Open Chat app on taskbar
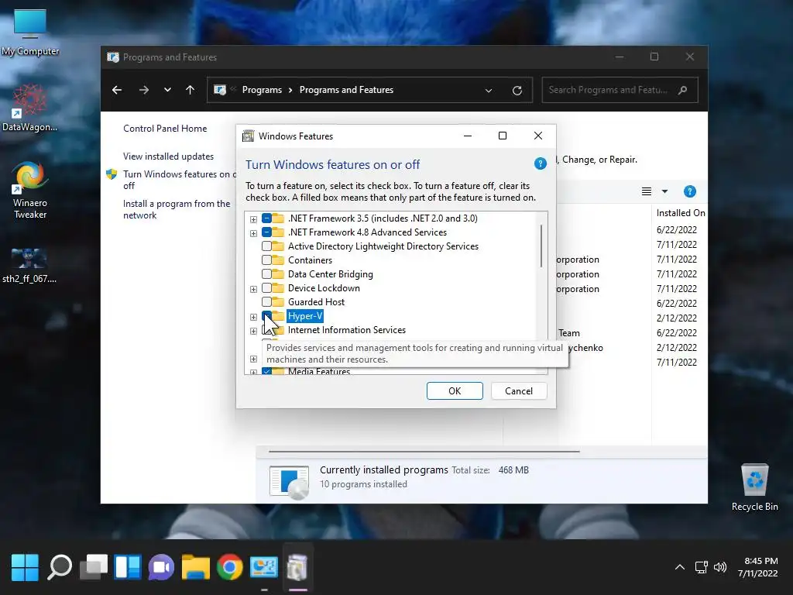Viewport: 793px width, 595px height. (161, 567)
